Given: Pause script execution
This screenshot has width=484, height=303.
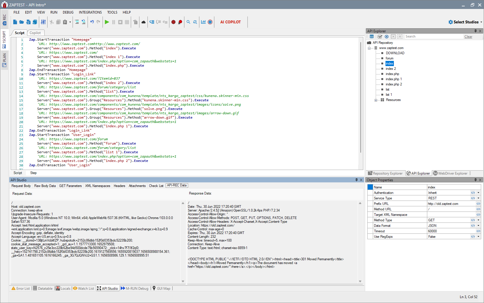Looking at the screenshot, I should [114, 22].
